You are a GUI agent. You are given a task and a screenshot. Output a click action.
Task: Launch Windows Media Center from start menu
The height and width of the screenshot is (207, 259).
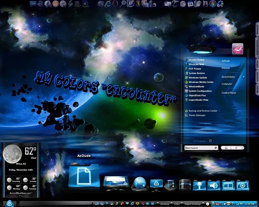coord(201,82)
